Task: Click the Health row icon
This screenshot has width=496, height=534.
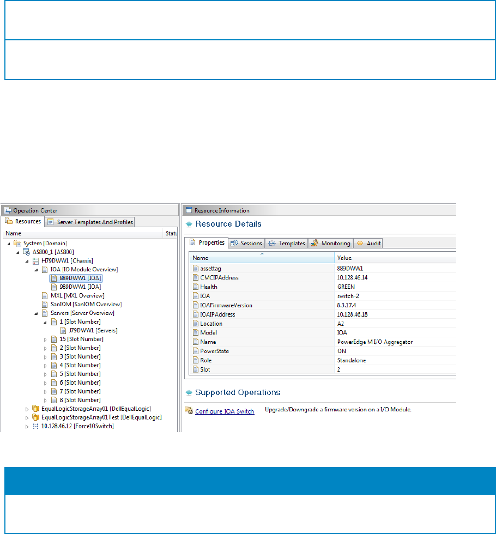Action: click(196, 287)
